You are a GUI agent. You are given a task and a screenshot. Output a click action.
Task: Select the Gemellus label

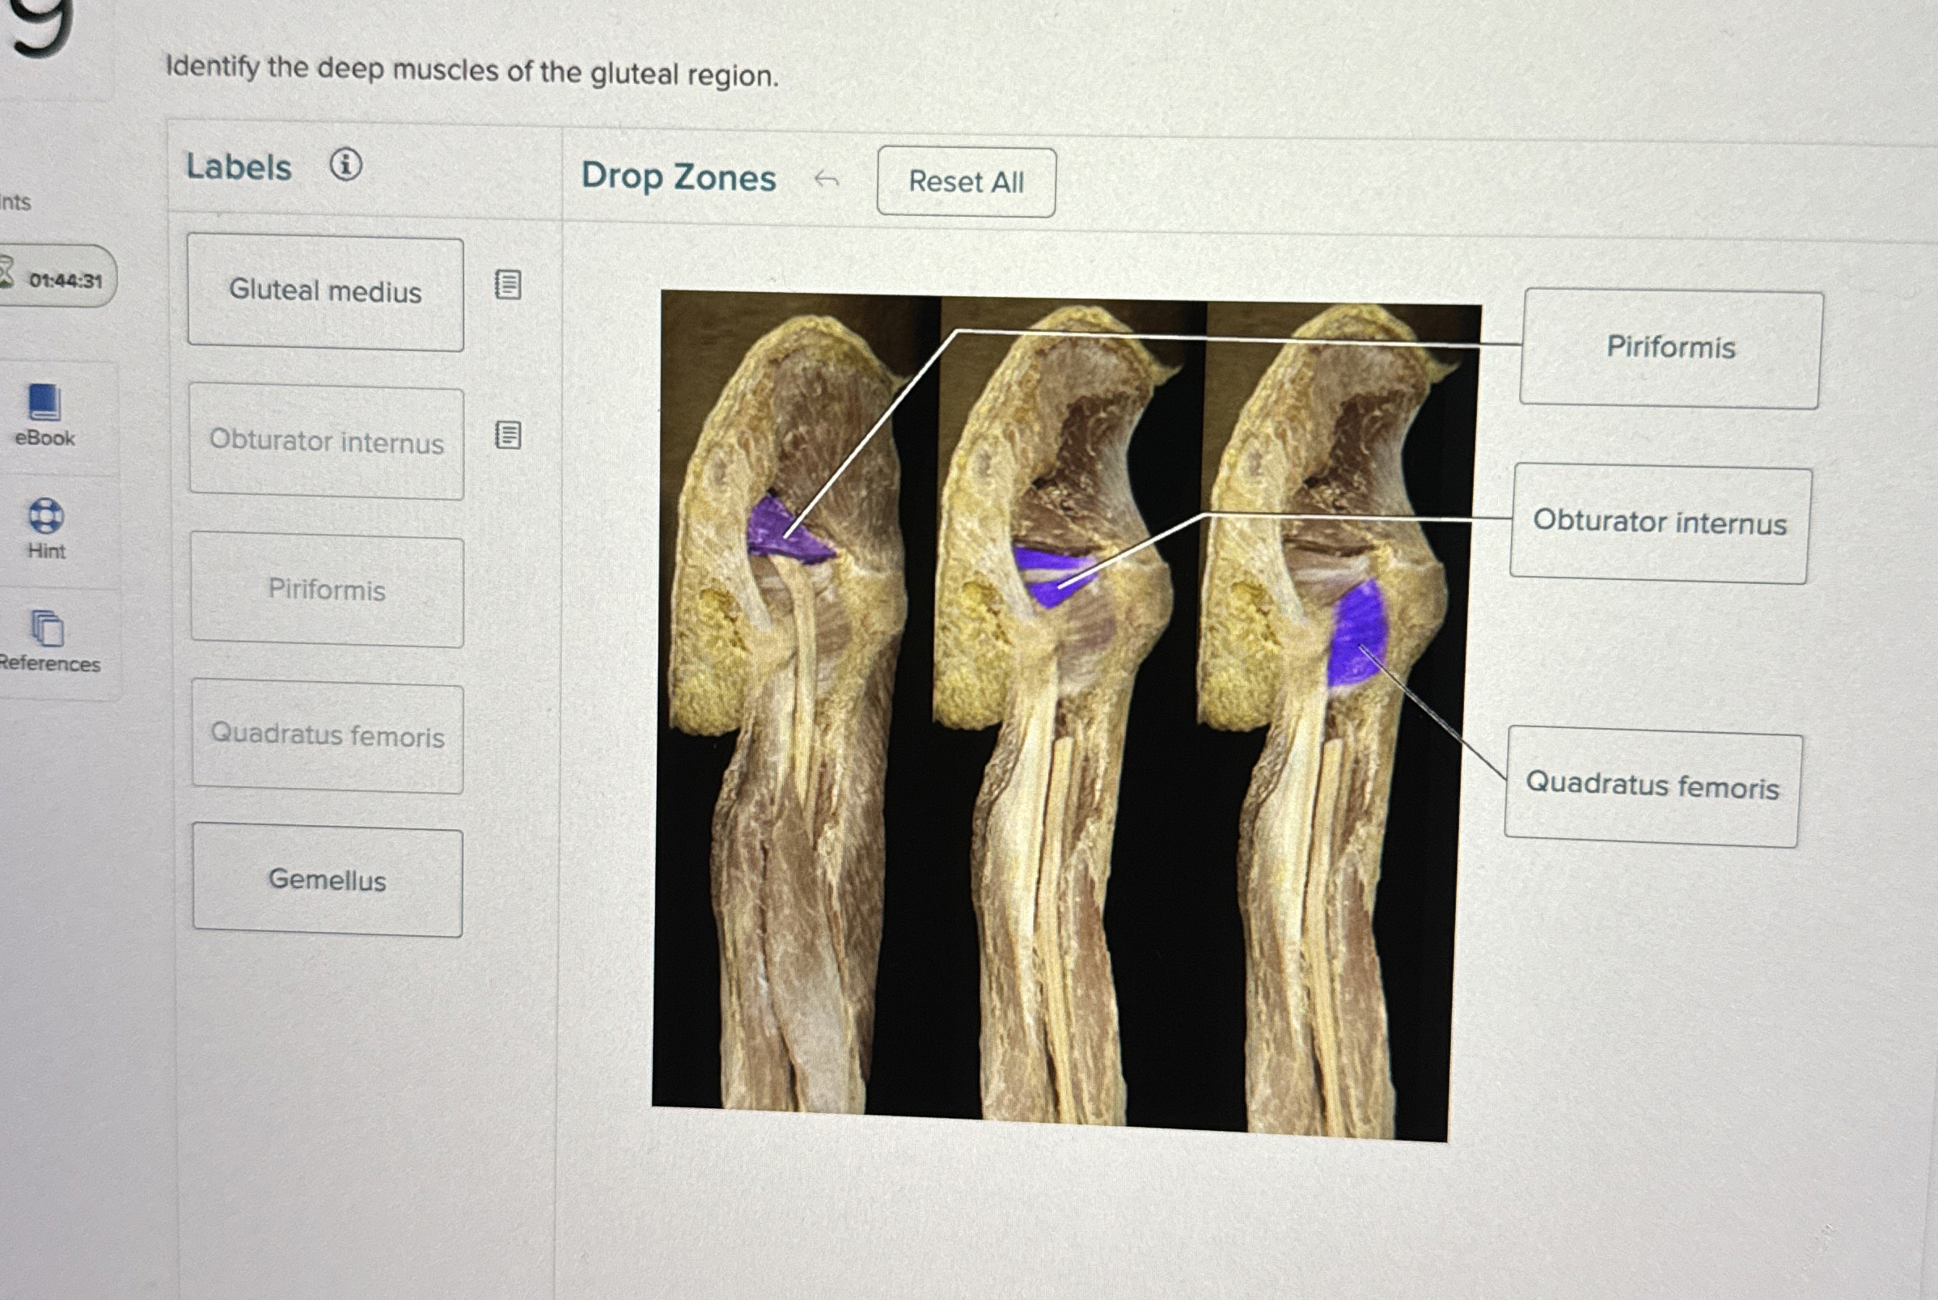(x=327, y=879)
